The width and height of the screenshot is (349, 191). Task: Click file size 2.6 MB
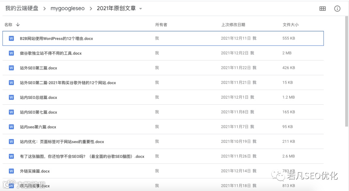pos(289,156)
